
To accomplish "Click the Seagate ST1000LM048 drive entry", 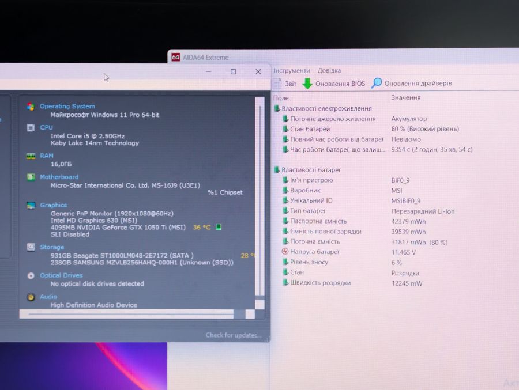I will click(122, 255).
